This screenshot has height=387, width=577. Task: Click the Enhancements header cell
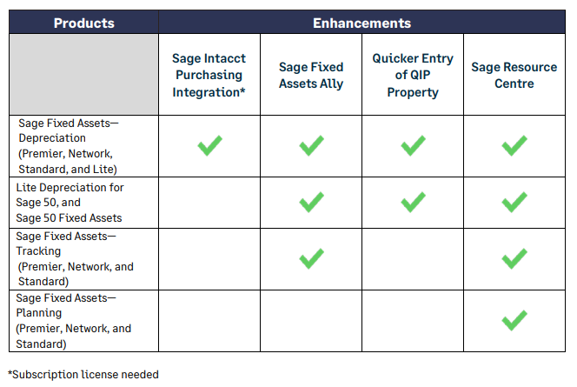[362, 23]
